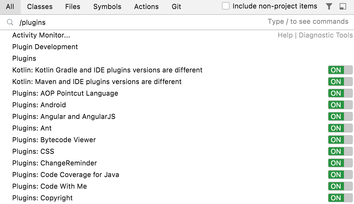Enable Include non-project items checkbox
The height and width of the screenshot is (204, 354).
[x=226, y=6]
